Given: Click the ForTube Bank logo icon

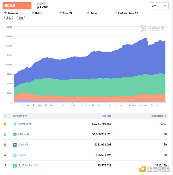Looking at the screenshot, I should 15,166.
